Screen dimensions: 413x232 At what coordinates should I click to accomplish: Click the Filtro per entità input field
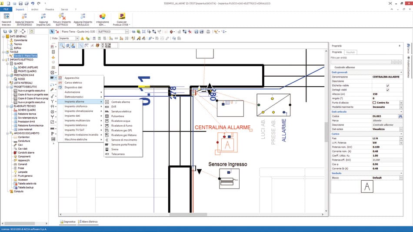click(x=360, y=62)
